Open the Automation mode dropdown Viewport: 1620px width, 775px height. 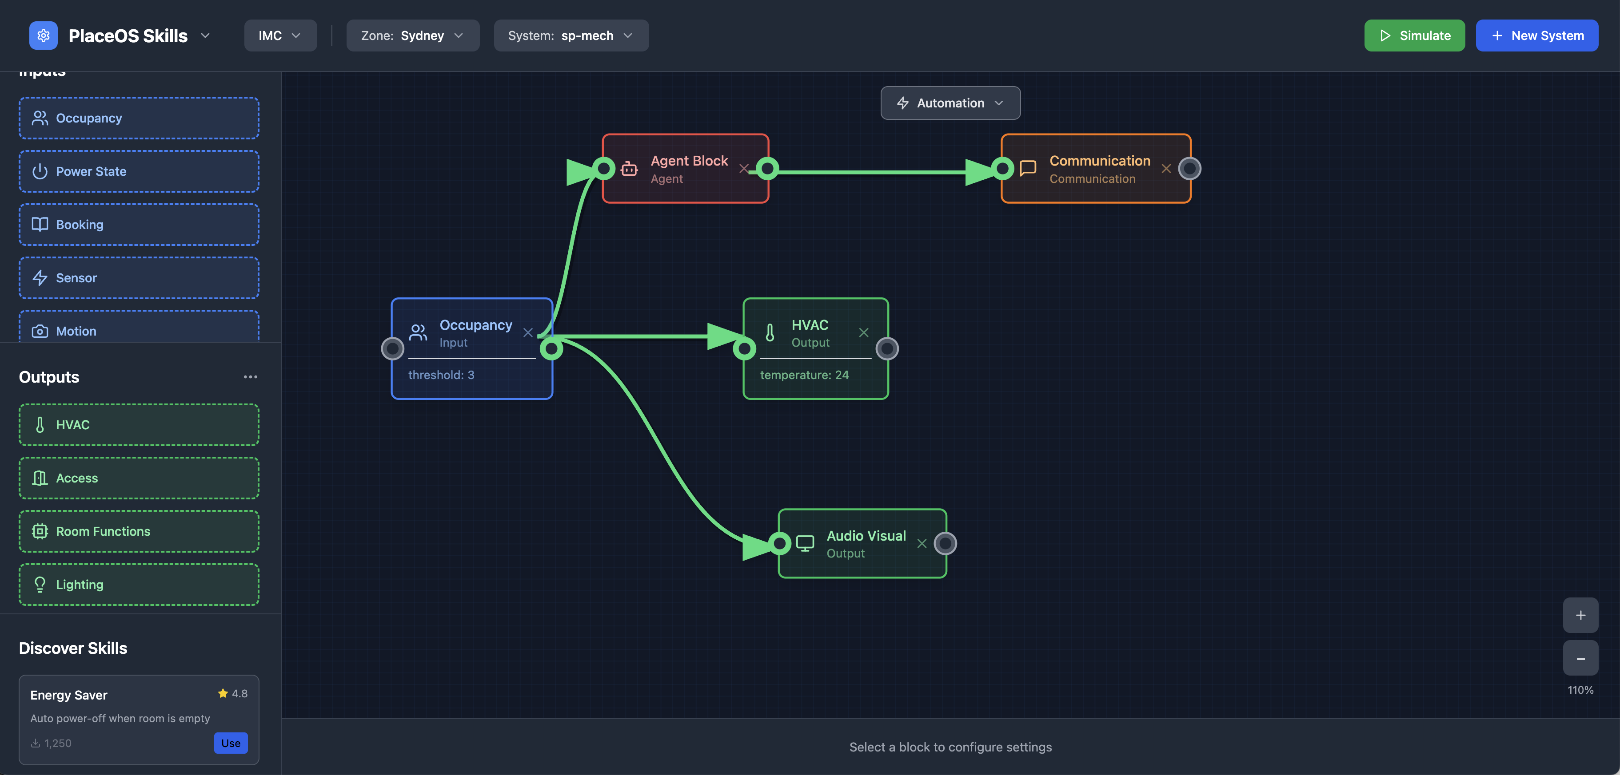pos(950,103)
